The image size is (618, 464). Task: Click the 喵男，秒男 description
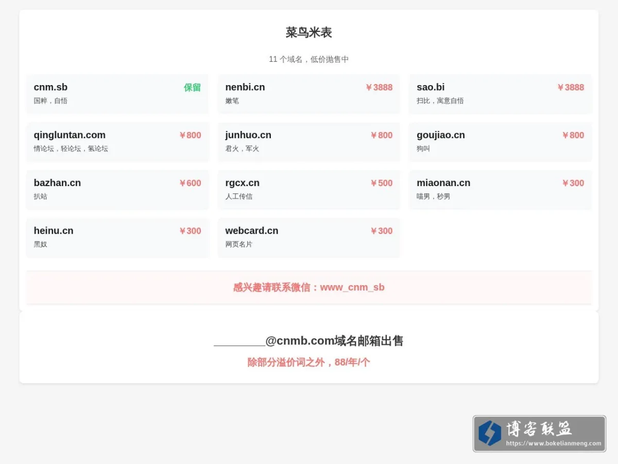click(433, 196)
